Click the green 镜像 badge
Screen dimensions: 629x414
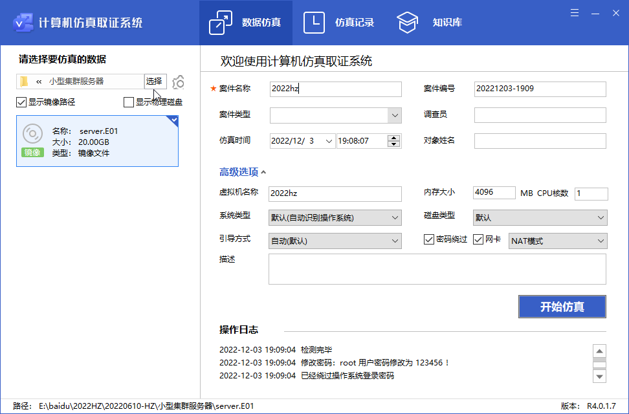32,153
